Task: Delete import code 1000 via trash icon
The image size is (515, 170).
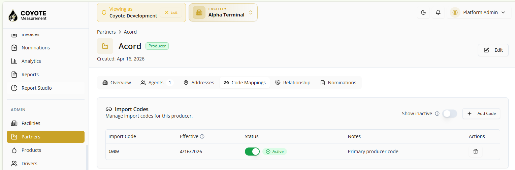Action: [x=476, y=152]
